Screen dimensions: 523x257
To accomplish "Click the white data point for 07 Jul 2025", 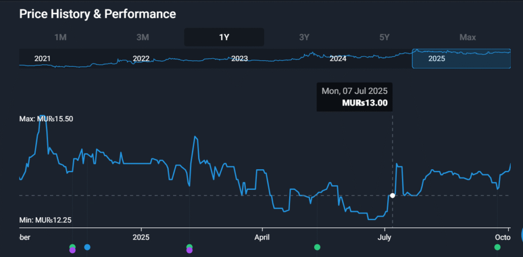I will 392,195.
